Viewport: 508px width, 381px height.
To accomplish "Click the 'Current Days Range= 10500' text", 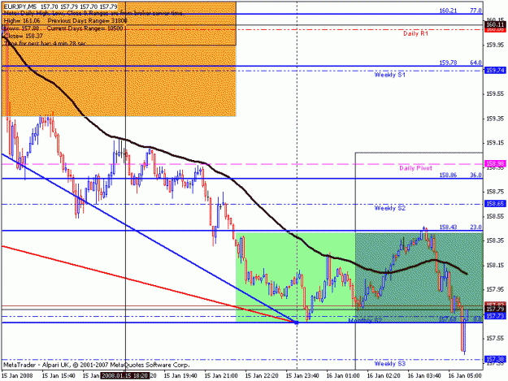I will pos(85,28).
